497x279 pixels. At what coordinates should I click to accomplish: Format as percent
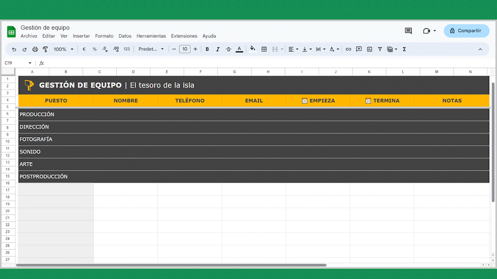(94, 49)
